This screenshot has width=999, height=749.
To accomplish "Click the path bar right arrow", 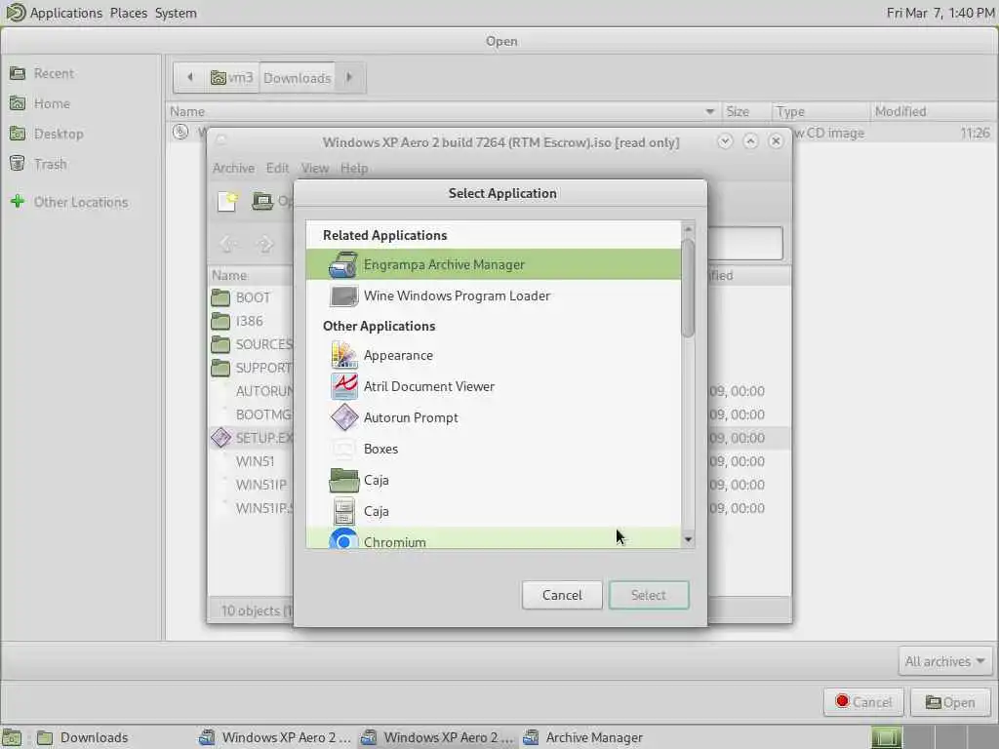I will [350, 78].
